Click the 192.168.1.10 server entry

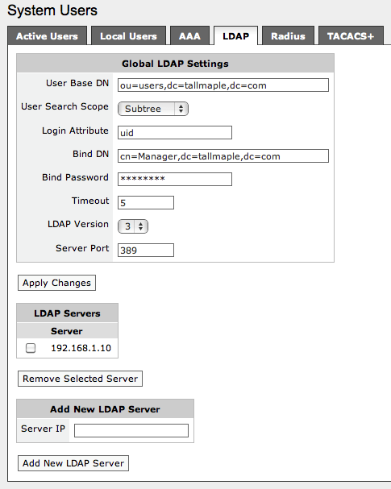click(x=81, y=348)
